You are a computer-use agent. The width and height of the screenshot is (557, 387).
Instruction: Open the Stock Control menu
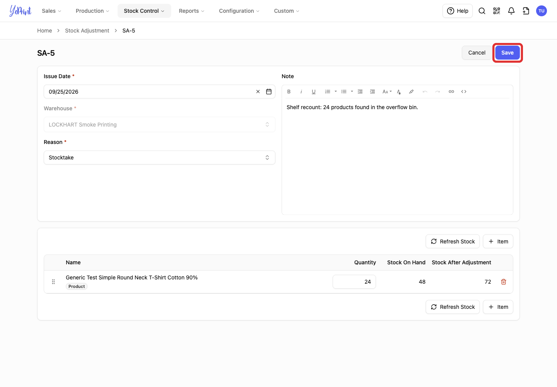[x=144, y=11]
